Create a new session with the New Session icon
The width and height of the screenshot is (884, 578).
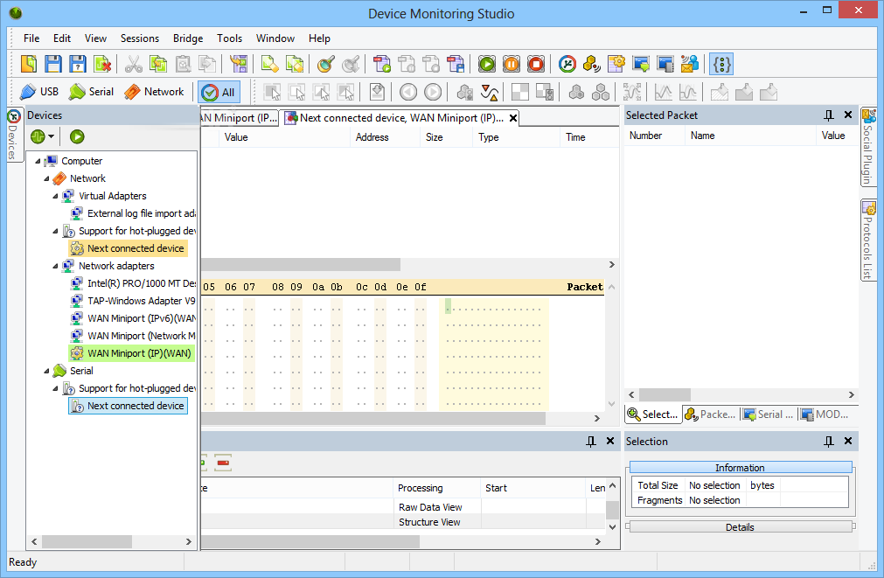coord(28,63)
